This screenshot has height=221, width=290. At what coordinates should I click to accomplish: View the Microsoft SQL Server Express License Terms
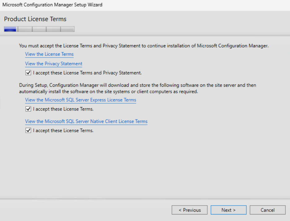(x=81, y=100)
